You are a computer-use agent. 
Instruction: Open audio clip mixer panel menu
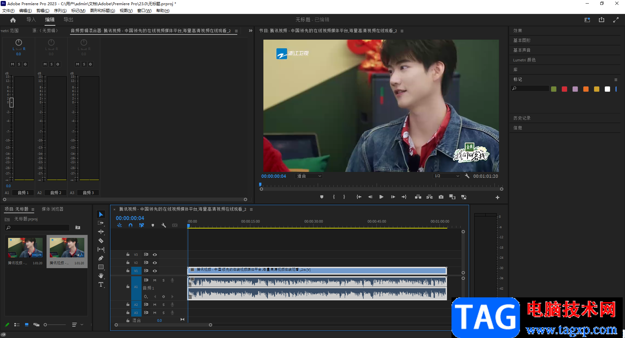click(x=236, y=31)
